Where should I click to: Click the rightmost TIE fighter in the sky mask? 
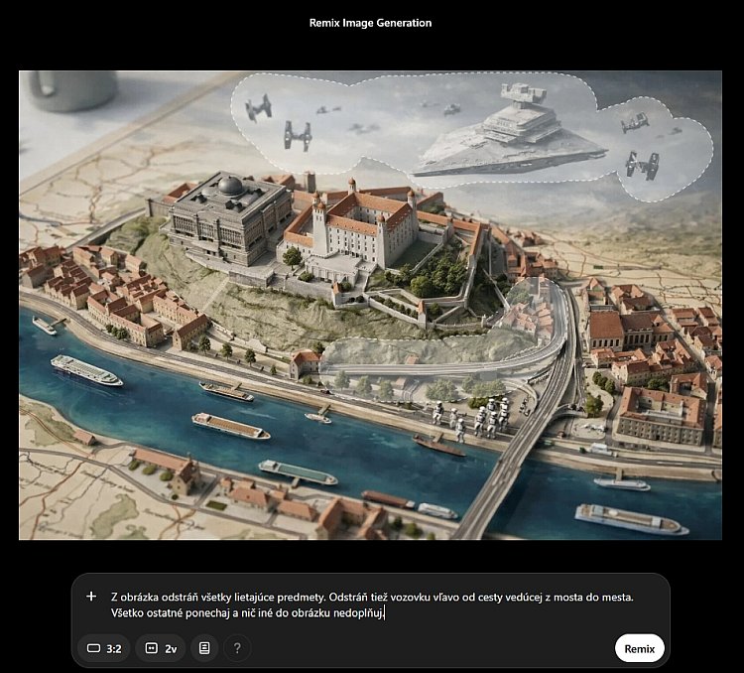643,165
